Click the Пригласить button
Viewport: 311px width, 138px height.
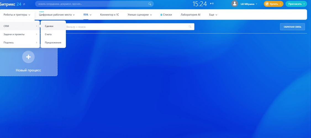pos(296,4)
